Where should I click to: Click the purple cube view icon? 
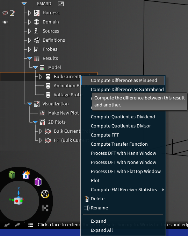coord(38,182)
